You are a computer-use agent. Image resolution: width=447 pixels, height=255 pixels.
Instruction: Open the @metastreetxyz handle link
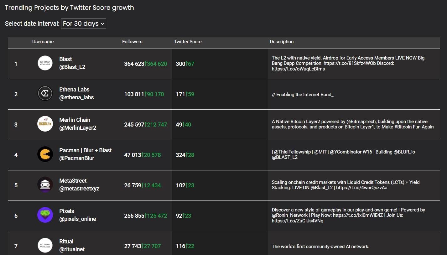[x=79, y=189]
